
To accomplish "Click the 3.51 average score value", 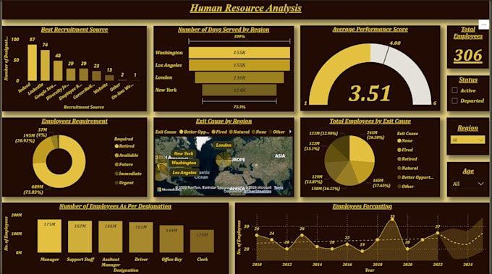I will pyautogui.click(x=370, y=93).
